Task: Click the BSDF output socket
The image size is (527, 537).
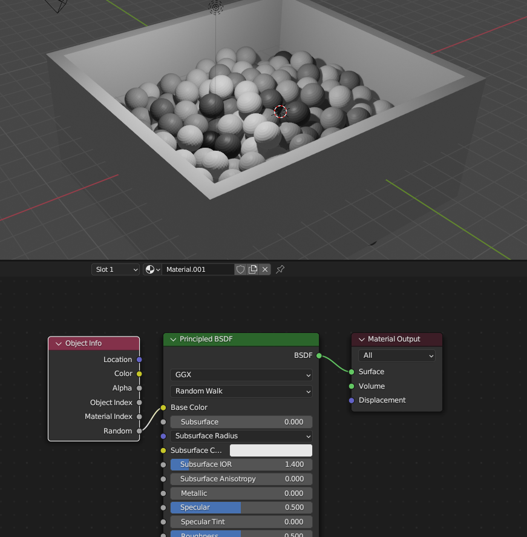Action: (319, 356)
